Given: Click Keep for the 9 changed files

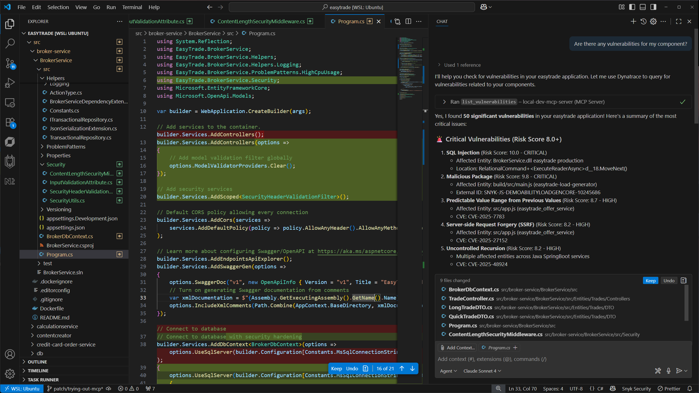Looking at the screenshot, I should pyautogui.click(x=650, y=280).
